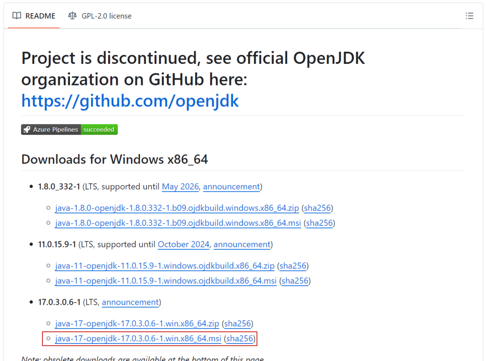The image size is (486, 361).
Task: Download java-11-openjdk x86_64.zip file
Action: click(x=165, y=266)
